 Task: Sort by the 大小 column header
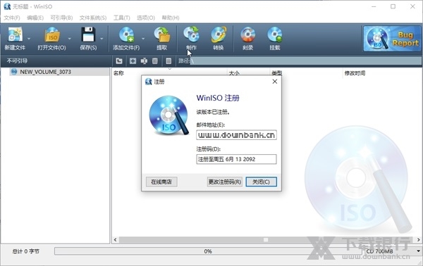point(234,73)
